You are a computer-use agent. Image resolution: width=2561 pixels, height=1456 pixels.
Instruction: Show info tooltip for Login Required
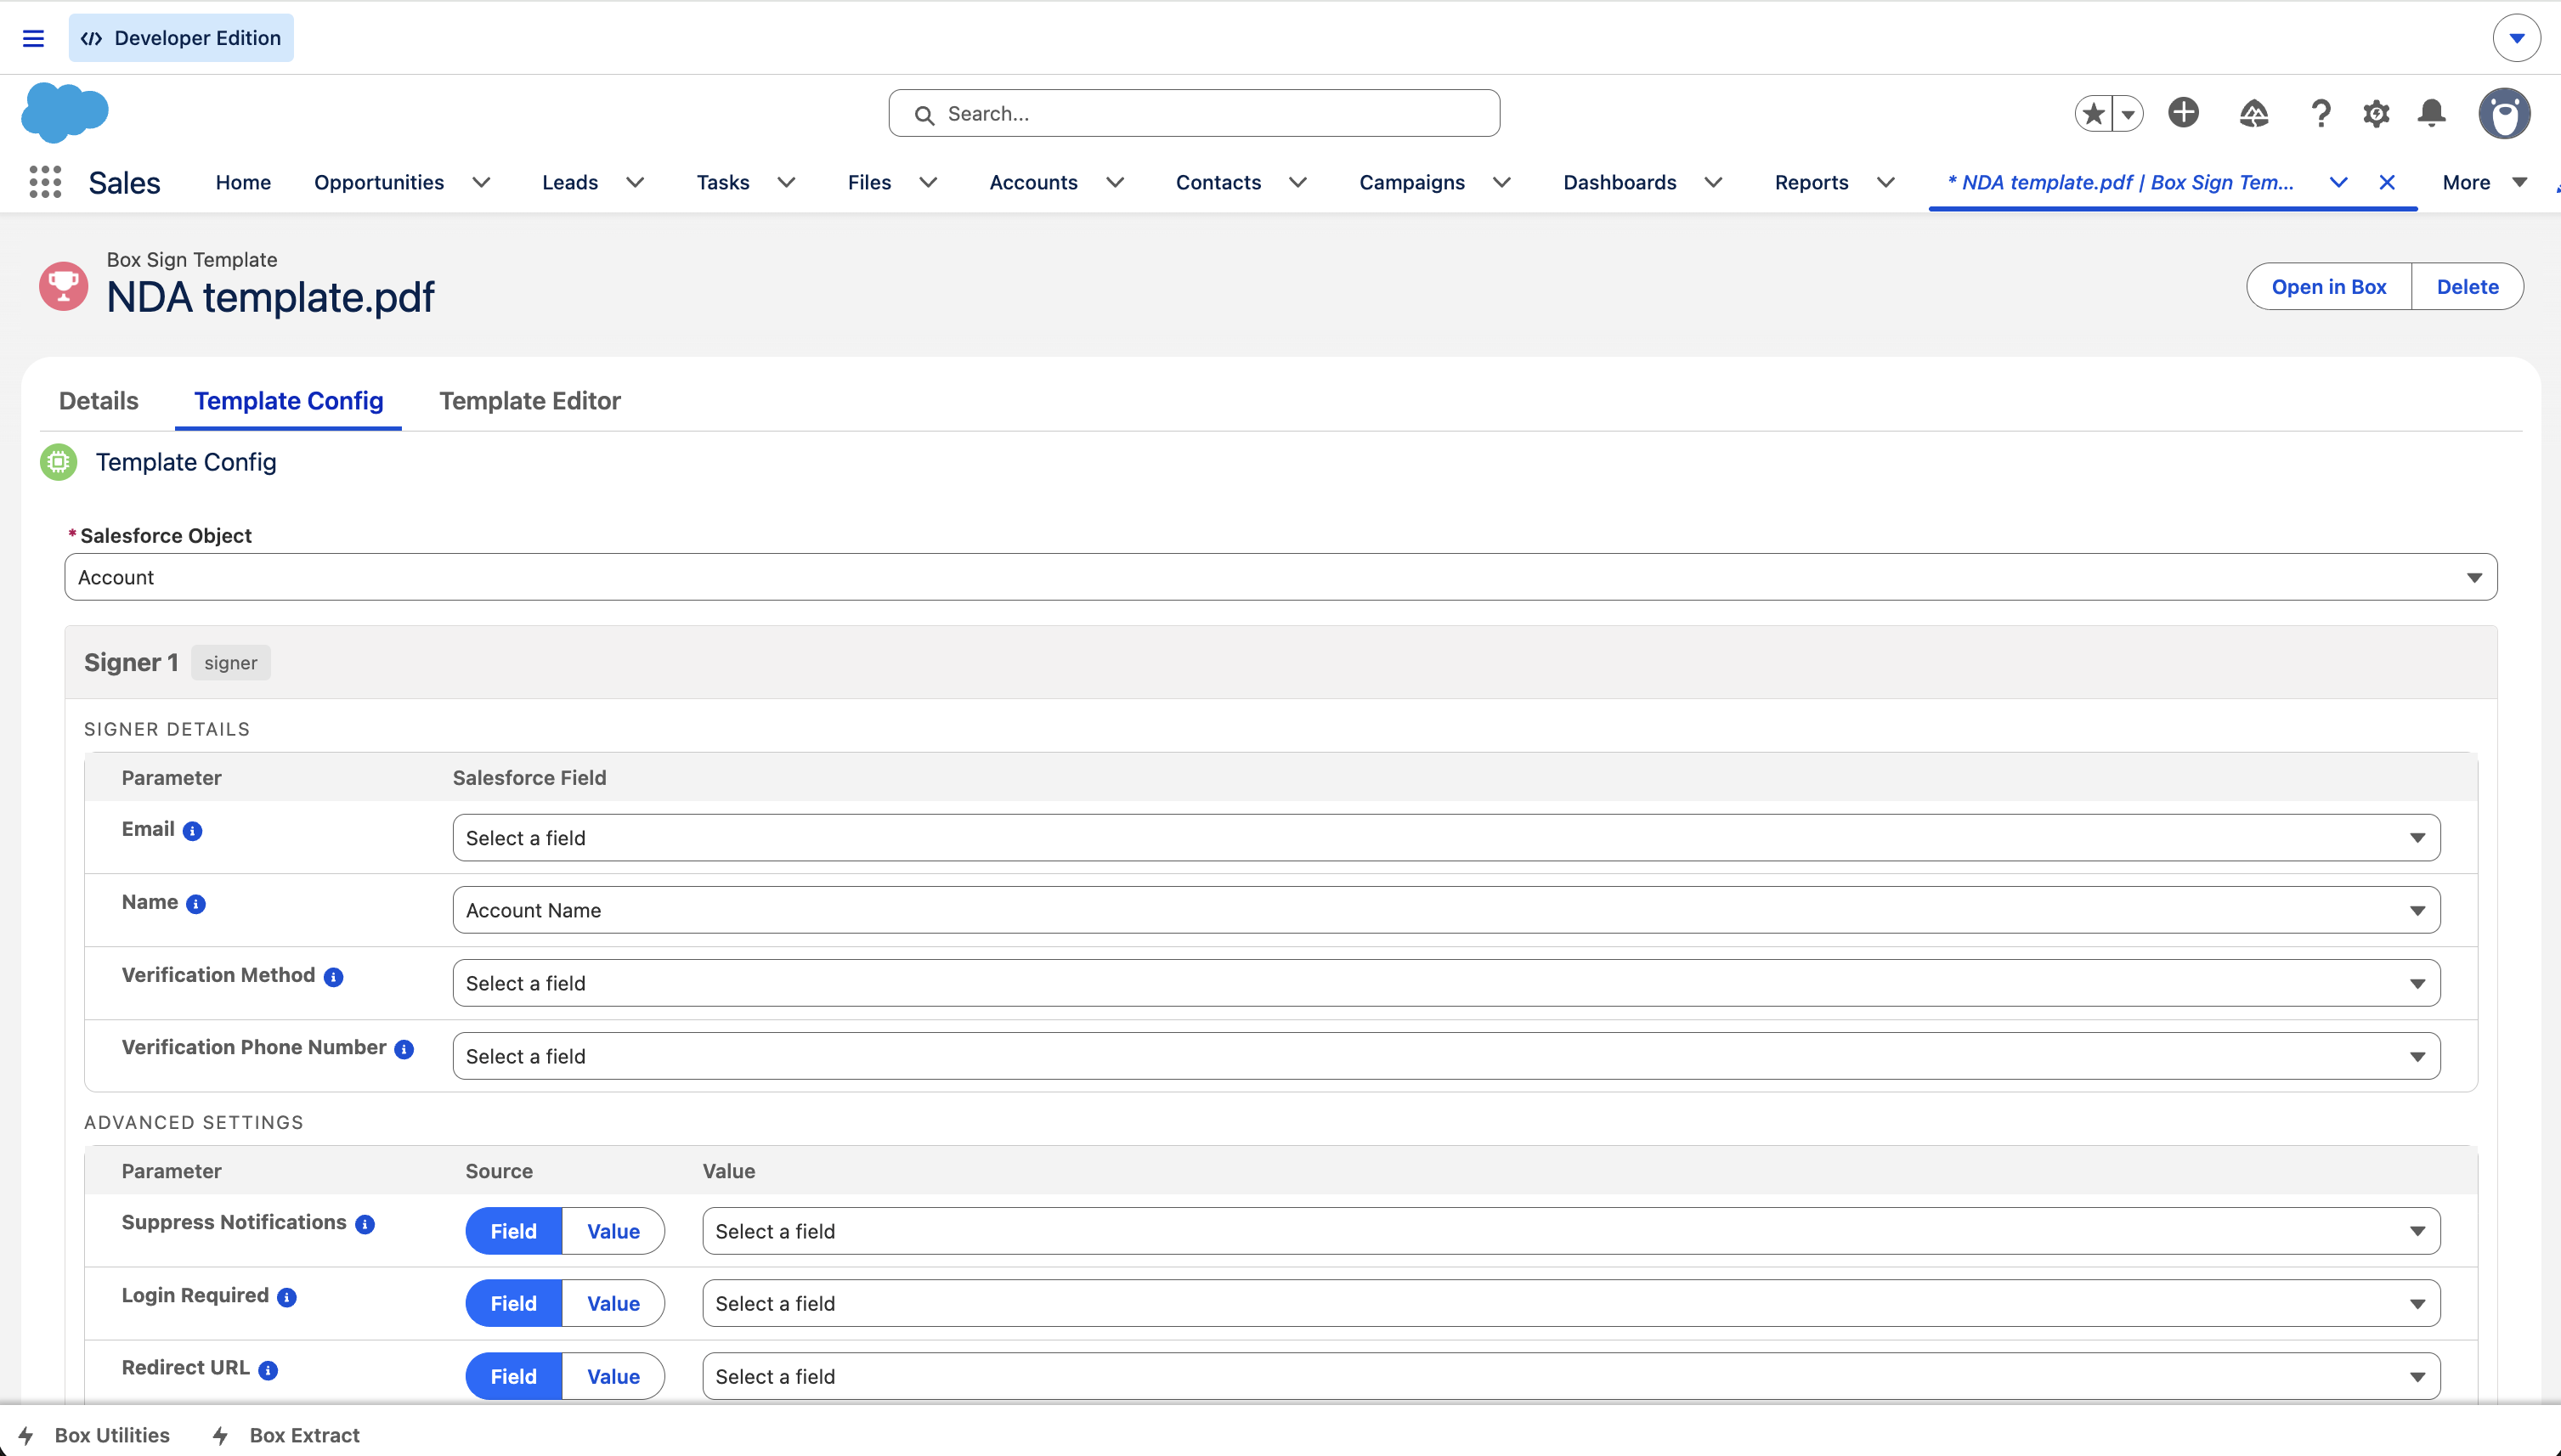click(287, 1297)
